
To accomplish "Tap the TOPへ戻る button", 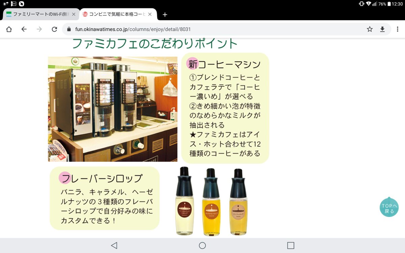I will click(x=389, y=207).
